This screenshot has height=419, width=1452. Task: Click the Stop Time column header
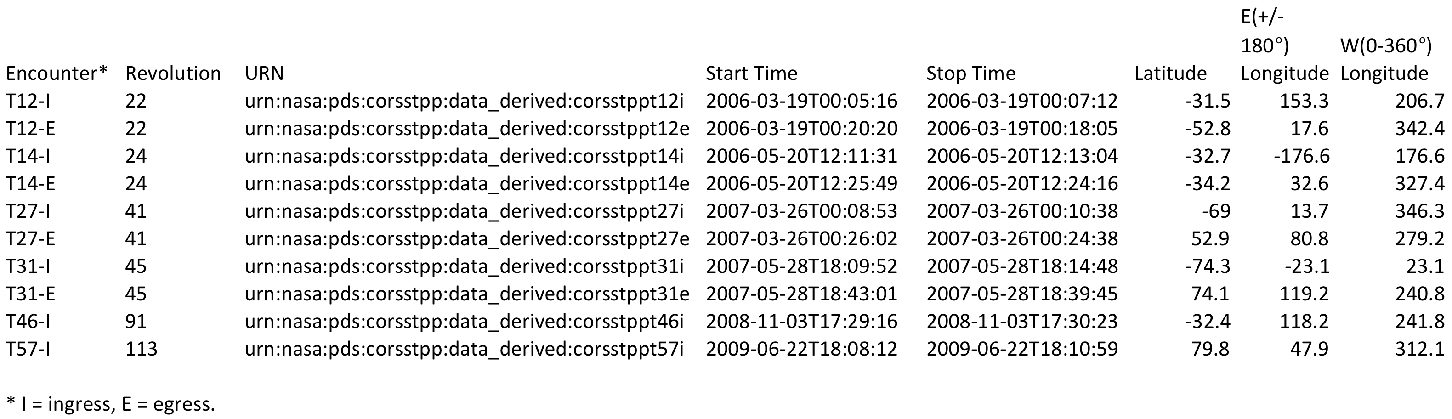[970, 74]
